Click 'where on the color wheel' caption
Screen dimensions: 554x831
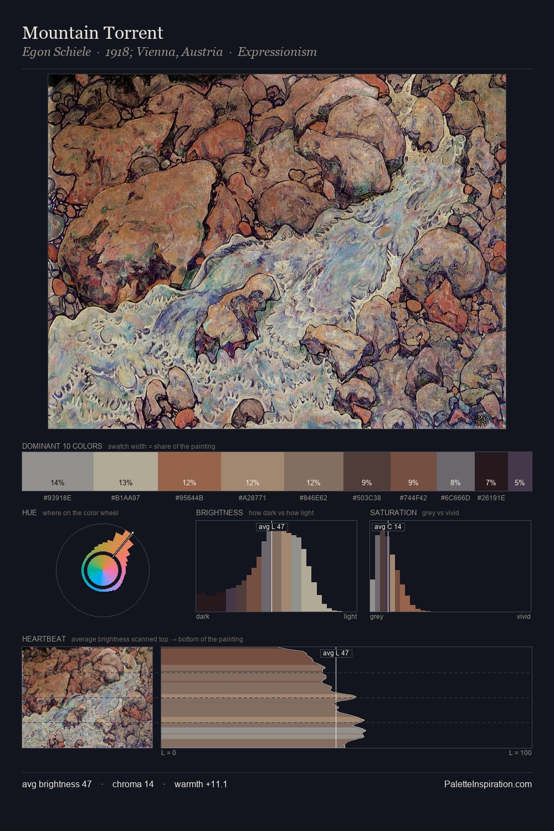pyautogui.click(x=80, y=513)
